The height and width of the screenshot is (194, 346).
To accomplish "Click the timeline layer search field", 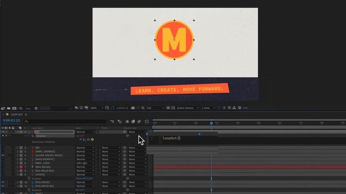I will [65, 121].
